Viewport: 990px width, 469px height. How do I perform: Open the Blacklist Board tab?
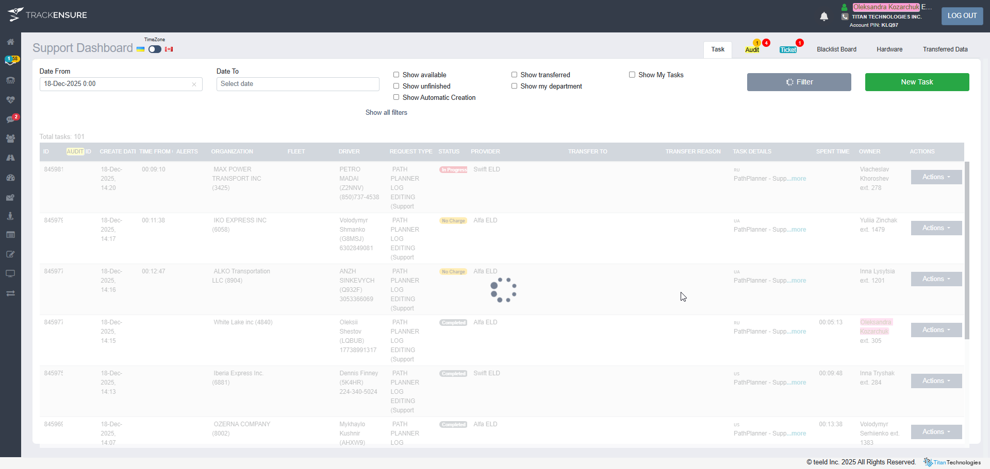tap(836, 49)
